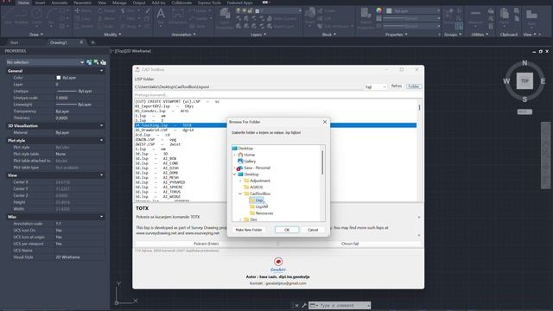Collapse the CadToolBox folder node
Viewport: 553px width, 311px height.
click(240, 194)
